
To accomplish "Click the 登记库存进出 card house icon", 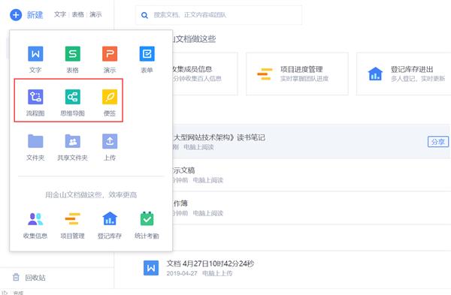I will pos(375,74).
